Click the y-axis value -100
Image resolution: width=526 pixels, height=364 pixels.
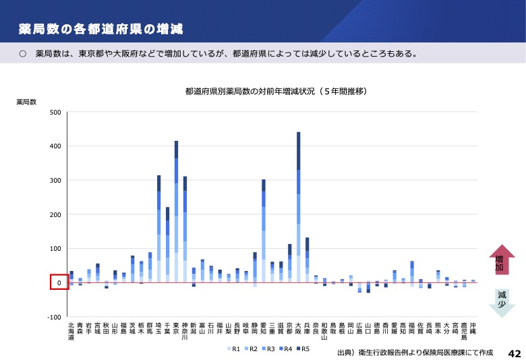coord(55,317)
